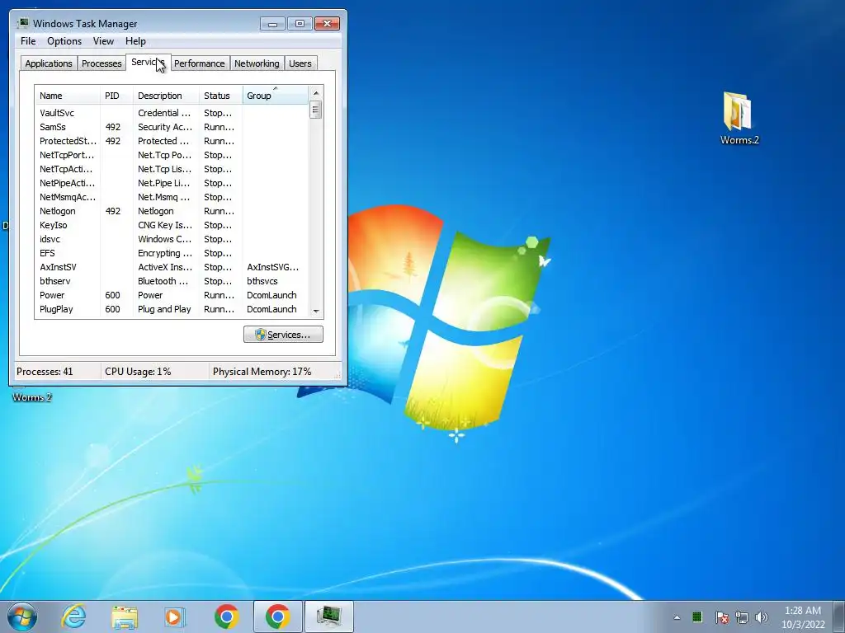
Task: Select the highlighted Chrome taskbar button
Action: coord(277,617)
